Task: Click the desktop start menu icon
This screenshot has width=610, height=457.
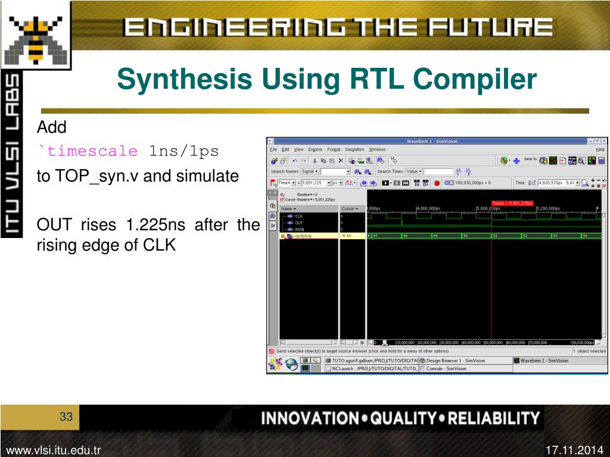Action: (x=275, y=365)
